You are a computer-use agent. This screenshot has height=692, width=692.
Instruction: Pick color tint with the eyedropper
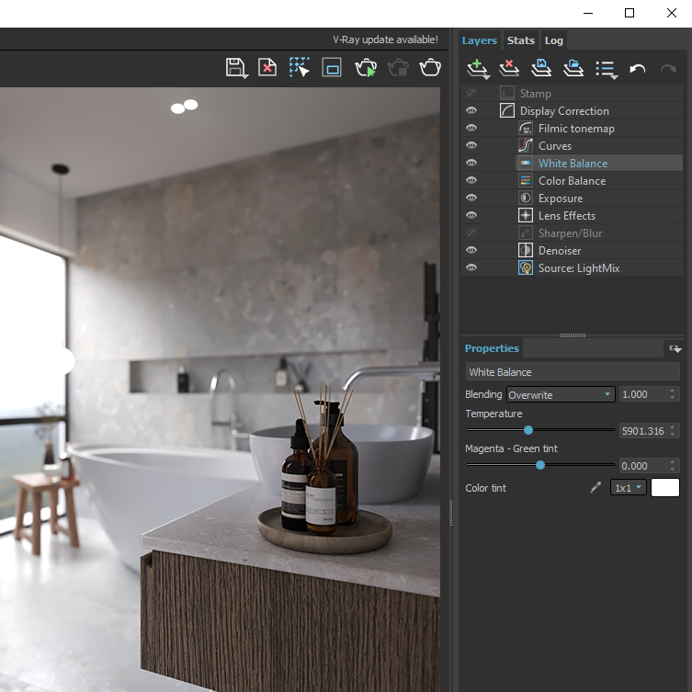[x=596, y=488]
